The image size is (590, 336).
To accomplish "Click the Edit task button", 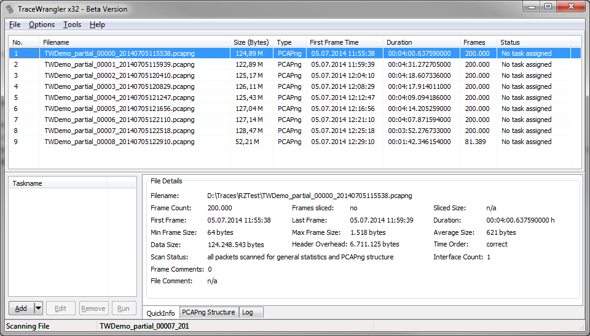I will (61, 308).
